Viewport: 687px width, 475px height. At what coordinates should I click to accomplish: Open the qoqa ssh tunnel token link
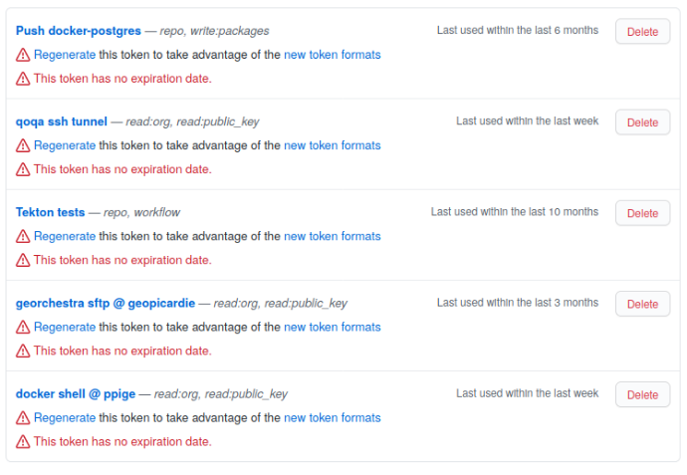(x=61, y=121)
